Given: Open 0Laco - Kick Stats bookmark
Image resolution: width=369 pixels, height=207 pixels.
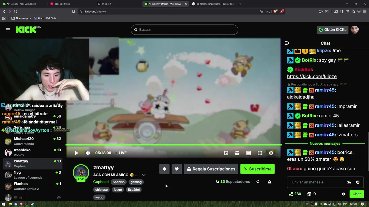Looking at the screenshot, I should coord(45,18).
